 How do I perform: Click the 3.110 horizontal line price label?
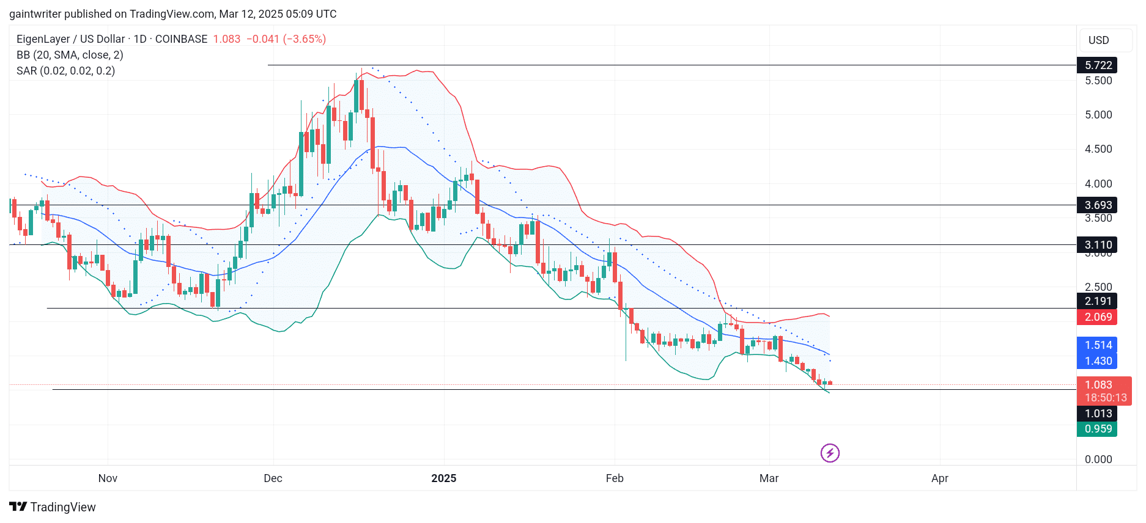pos(1097,245)
